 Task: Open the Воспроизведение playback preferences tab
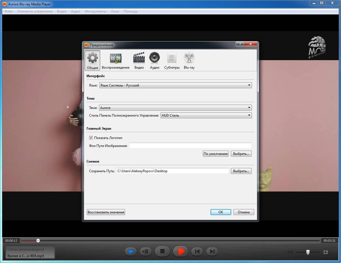coord(115,60)
